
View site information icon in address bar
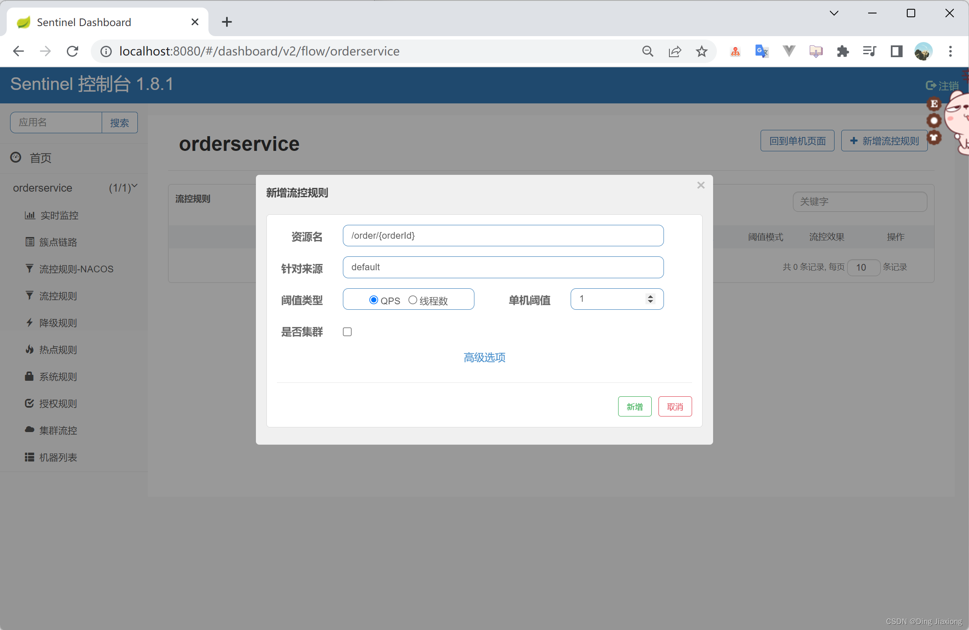pyautogui.click(x=106, y=51)
